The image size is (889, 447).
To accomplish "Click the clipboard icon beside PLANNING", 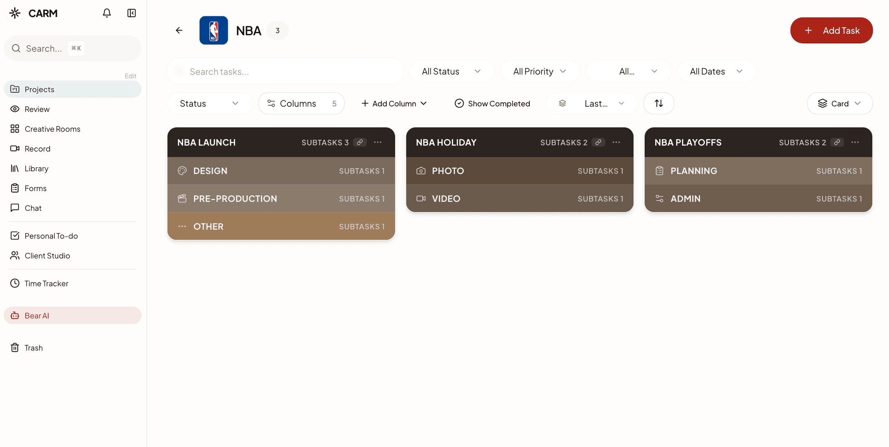I will [659, 170].
